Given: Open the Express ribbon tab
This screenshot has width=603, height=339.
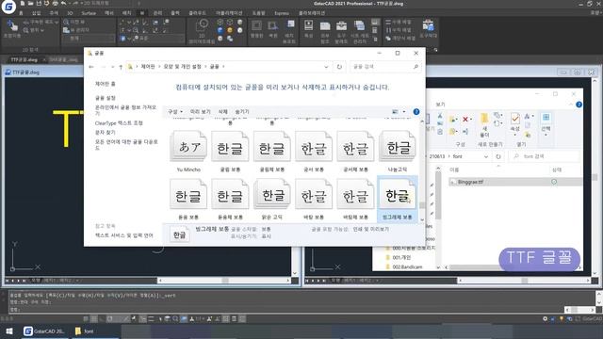Looking at the screenshot, I should pyautogui.click(x=282, y=13).
